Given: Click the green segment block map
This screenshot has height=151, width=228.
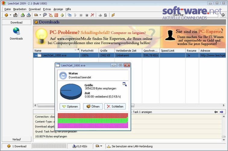Looking at the screenshot, I should (93, 120).
